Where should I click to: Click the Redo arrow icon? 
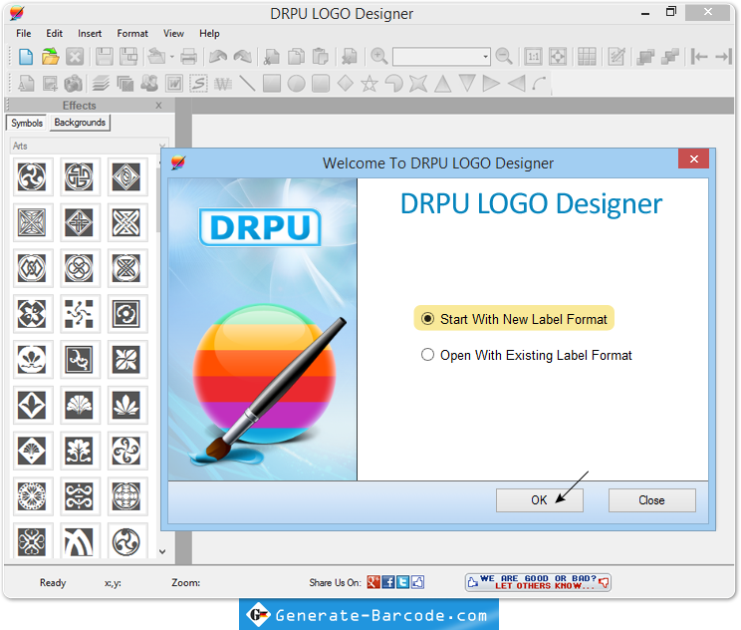pos(243,57)
